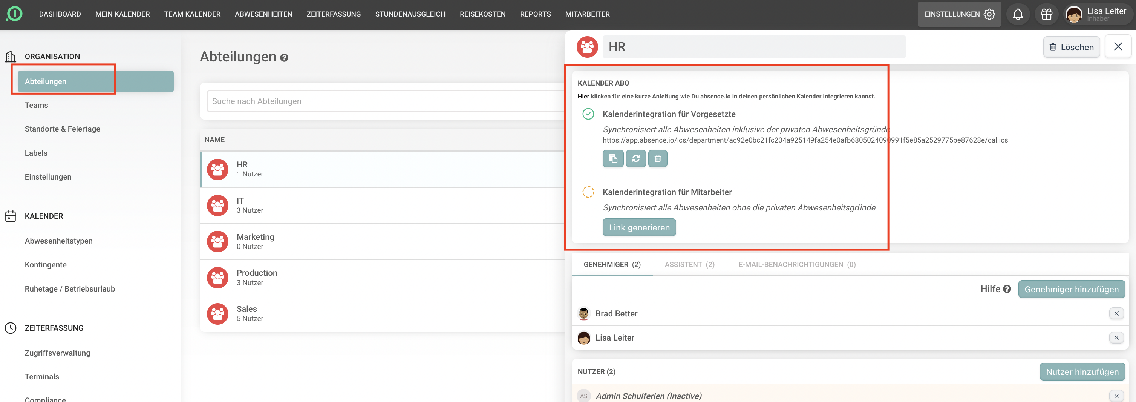Remove approver Lisa Leiter
The height and width of the screenshot is (402, 1136).
point(1117,338)
